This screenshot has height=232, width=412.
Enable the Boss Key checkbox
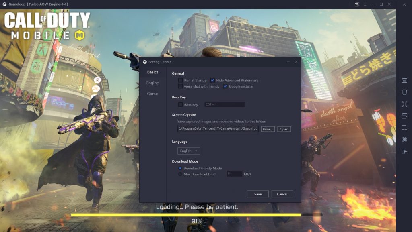tap(180, 105)
